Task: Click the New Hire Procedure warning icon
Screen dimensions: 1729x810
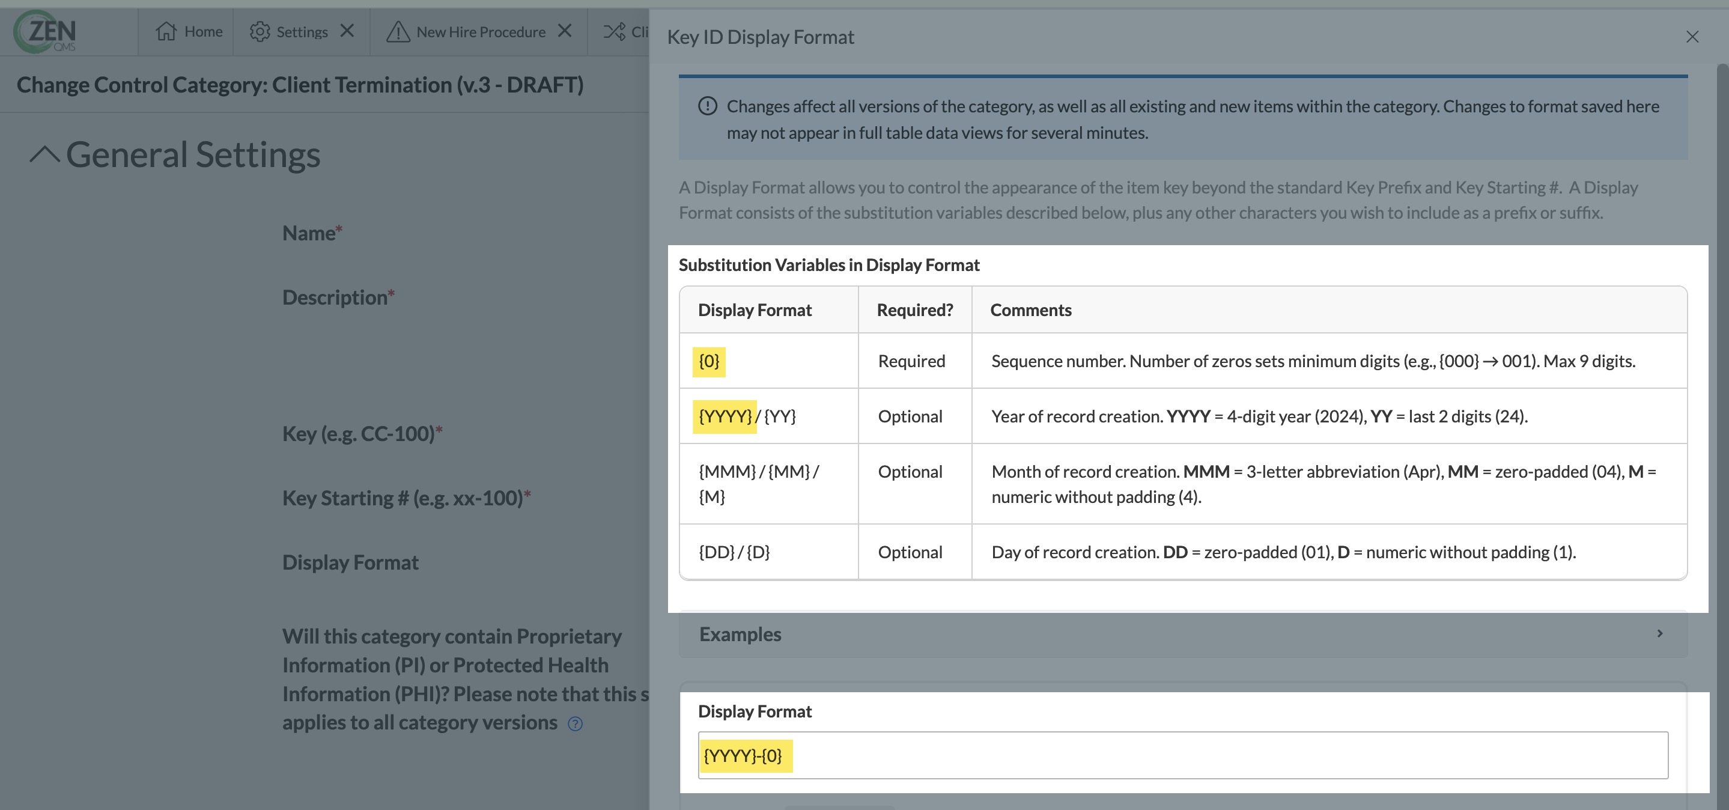Action: 398,31
